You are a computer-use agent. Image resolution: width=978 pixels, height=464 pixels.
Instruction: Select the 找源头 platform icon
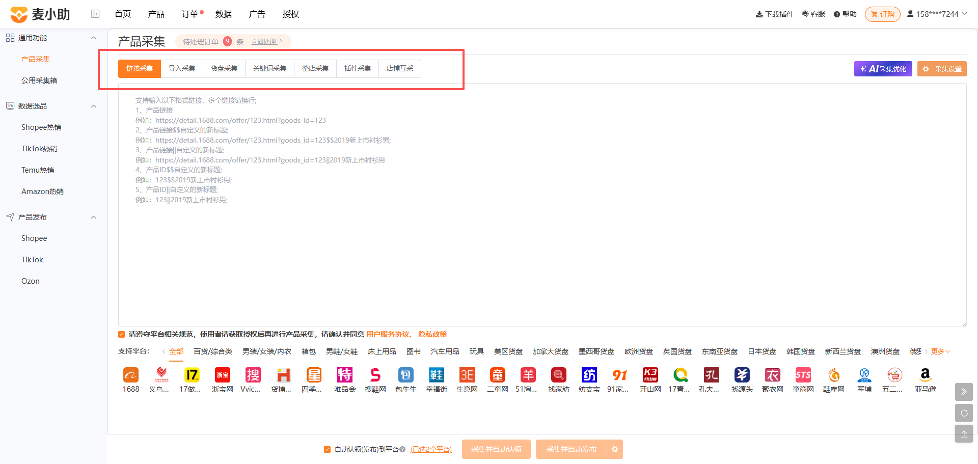pyautogui.click(x=742, y=375)
